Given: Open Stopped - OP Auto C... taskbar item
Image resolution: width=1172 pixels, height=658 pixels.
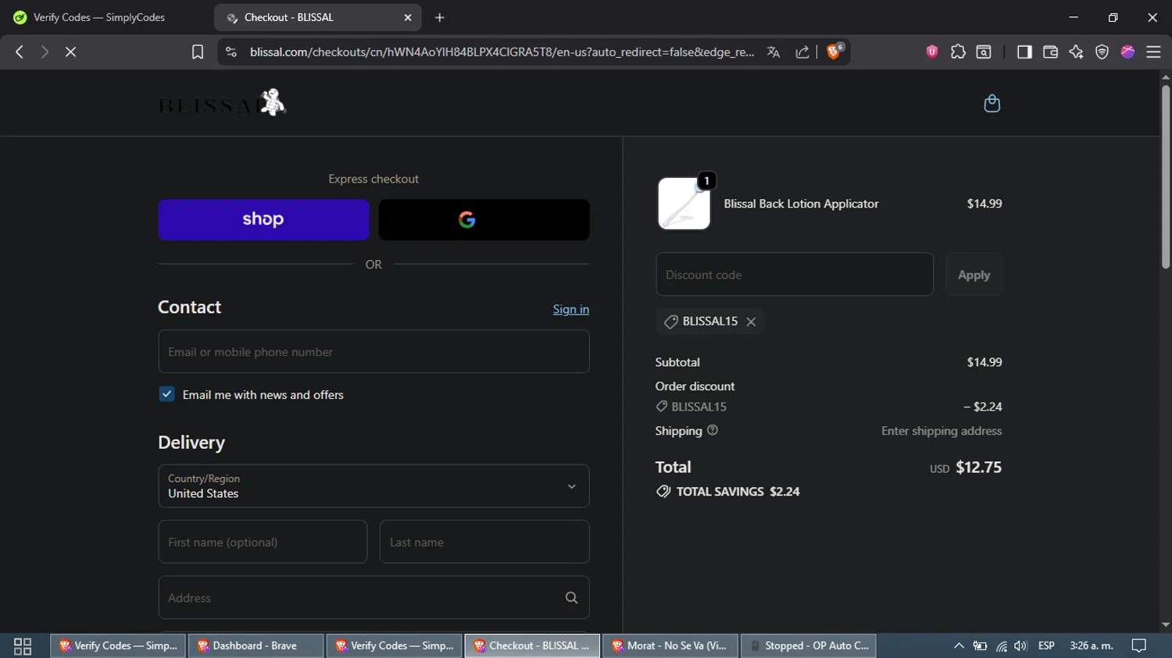Looking at the screenshot, I should tap(809, 646).
